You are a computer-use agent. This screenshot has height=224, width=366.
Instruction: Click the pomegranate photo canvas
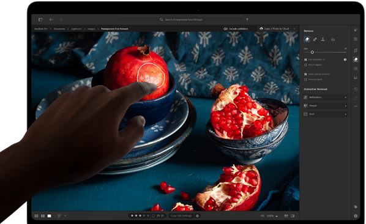pyautogui.click(x=165, y=121)
